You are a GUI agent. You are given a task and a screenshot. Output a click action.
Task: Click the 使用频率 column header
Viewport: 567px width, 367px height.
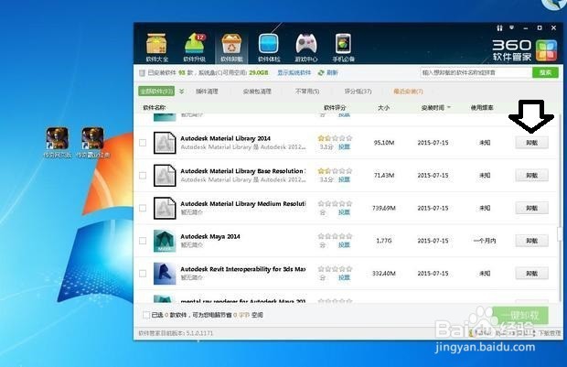[x=482, y=107]
